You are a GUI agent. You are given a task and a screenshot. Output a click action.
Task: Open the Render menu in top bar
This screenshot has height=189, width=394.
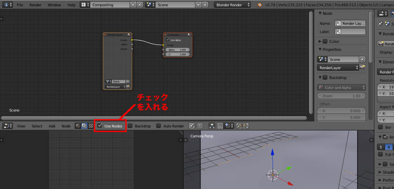(x=35, y=5)
